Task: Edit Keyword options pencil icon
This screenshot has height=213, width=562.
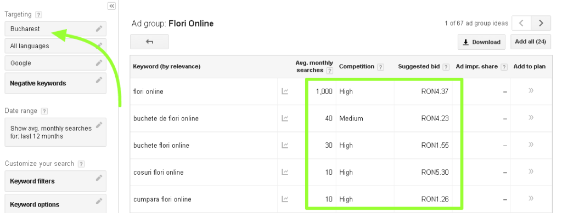Action: coord(99,201)
